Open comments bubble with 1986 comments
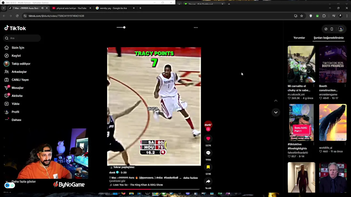The height and width of the screenshot is (197, 351). coord(208,153)
